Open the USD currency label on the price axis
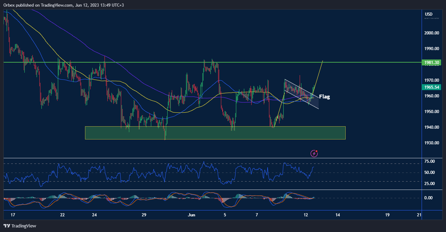The image size is (446, 232). coord(429,14)
